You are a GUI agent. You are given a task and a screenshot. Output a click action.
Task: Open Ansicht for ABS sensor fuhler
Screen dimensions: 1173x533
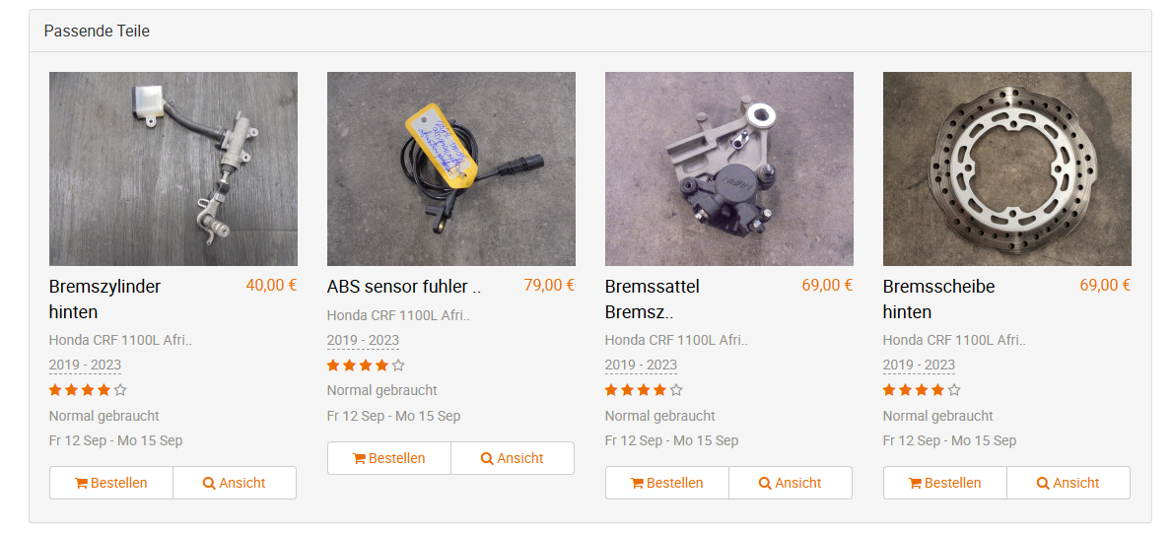click(513, 458)
